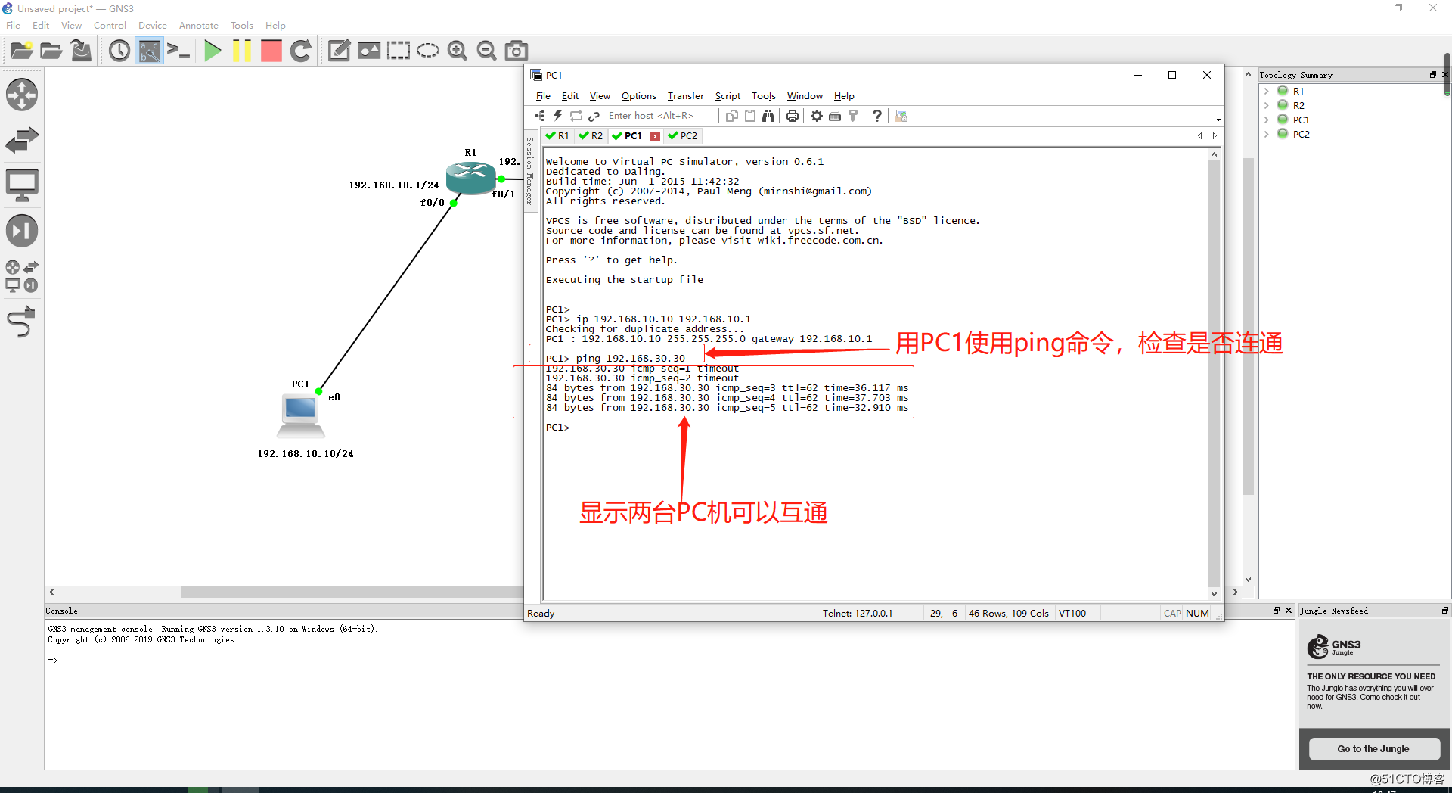Open public key assistant key icon
The image size is (1452, 793).
tap(853, 116)
